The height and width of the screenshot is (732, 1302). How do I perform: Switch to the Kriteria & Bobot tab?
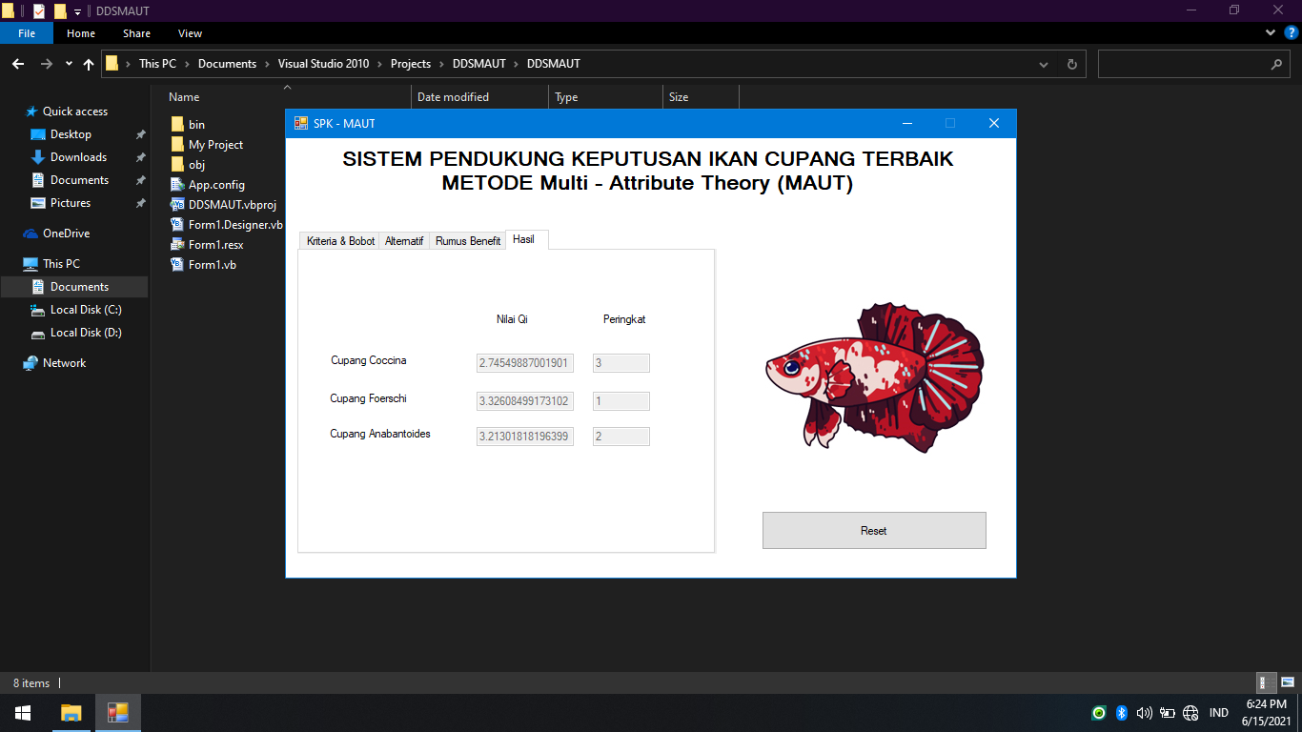tap(339, 240)
